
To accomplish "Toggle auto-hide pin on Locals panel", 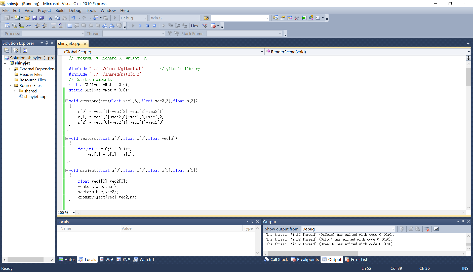I will pyautogui.click(x=252, y=222).
